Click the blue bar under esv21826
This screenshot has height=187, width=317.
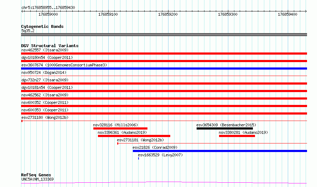point(220,151)
